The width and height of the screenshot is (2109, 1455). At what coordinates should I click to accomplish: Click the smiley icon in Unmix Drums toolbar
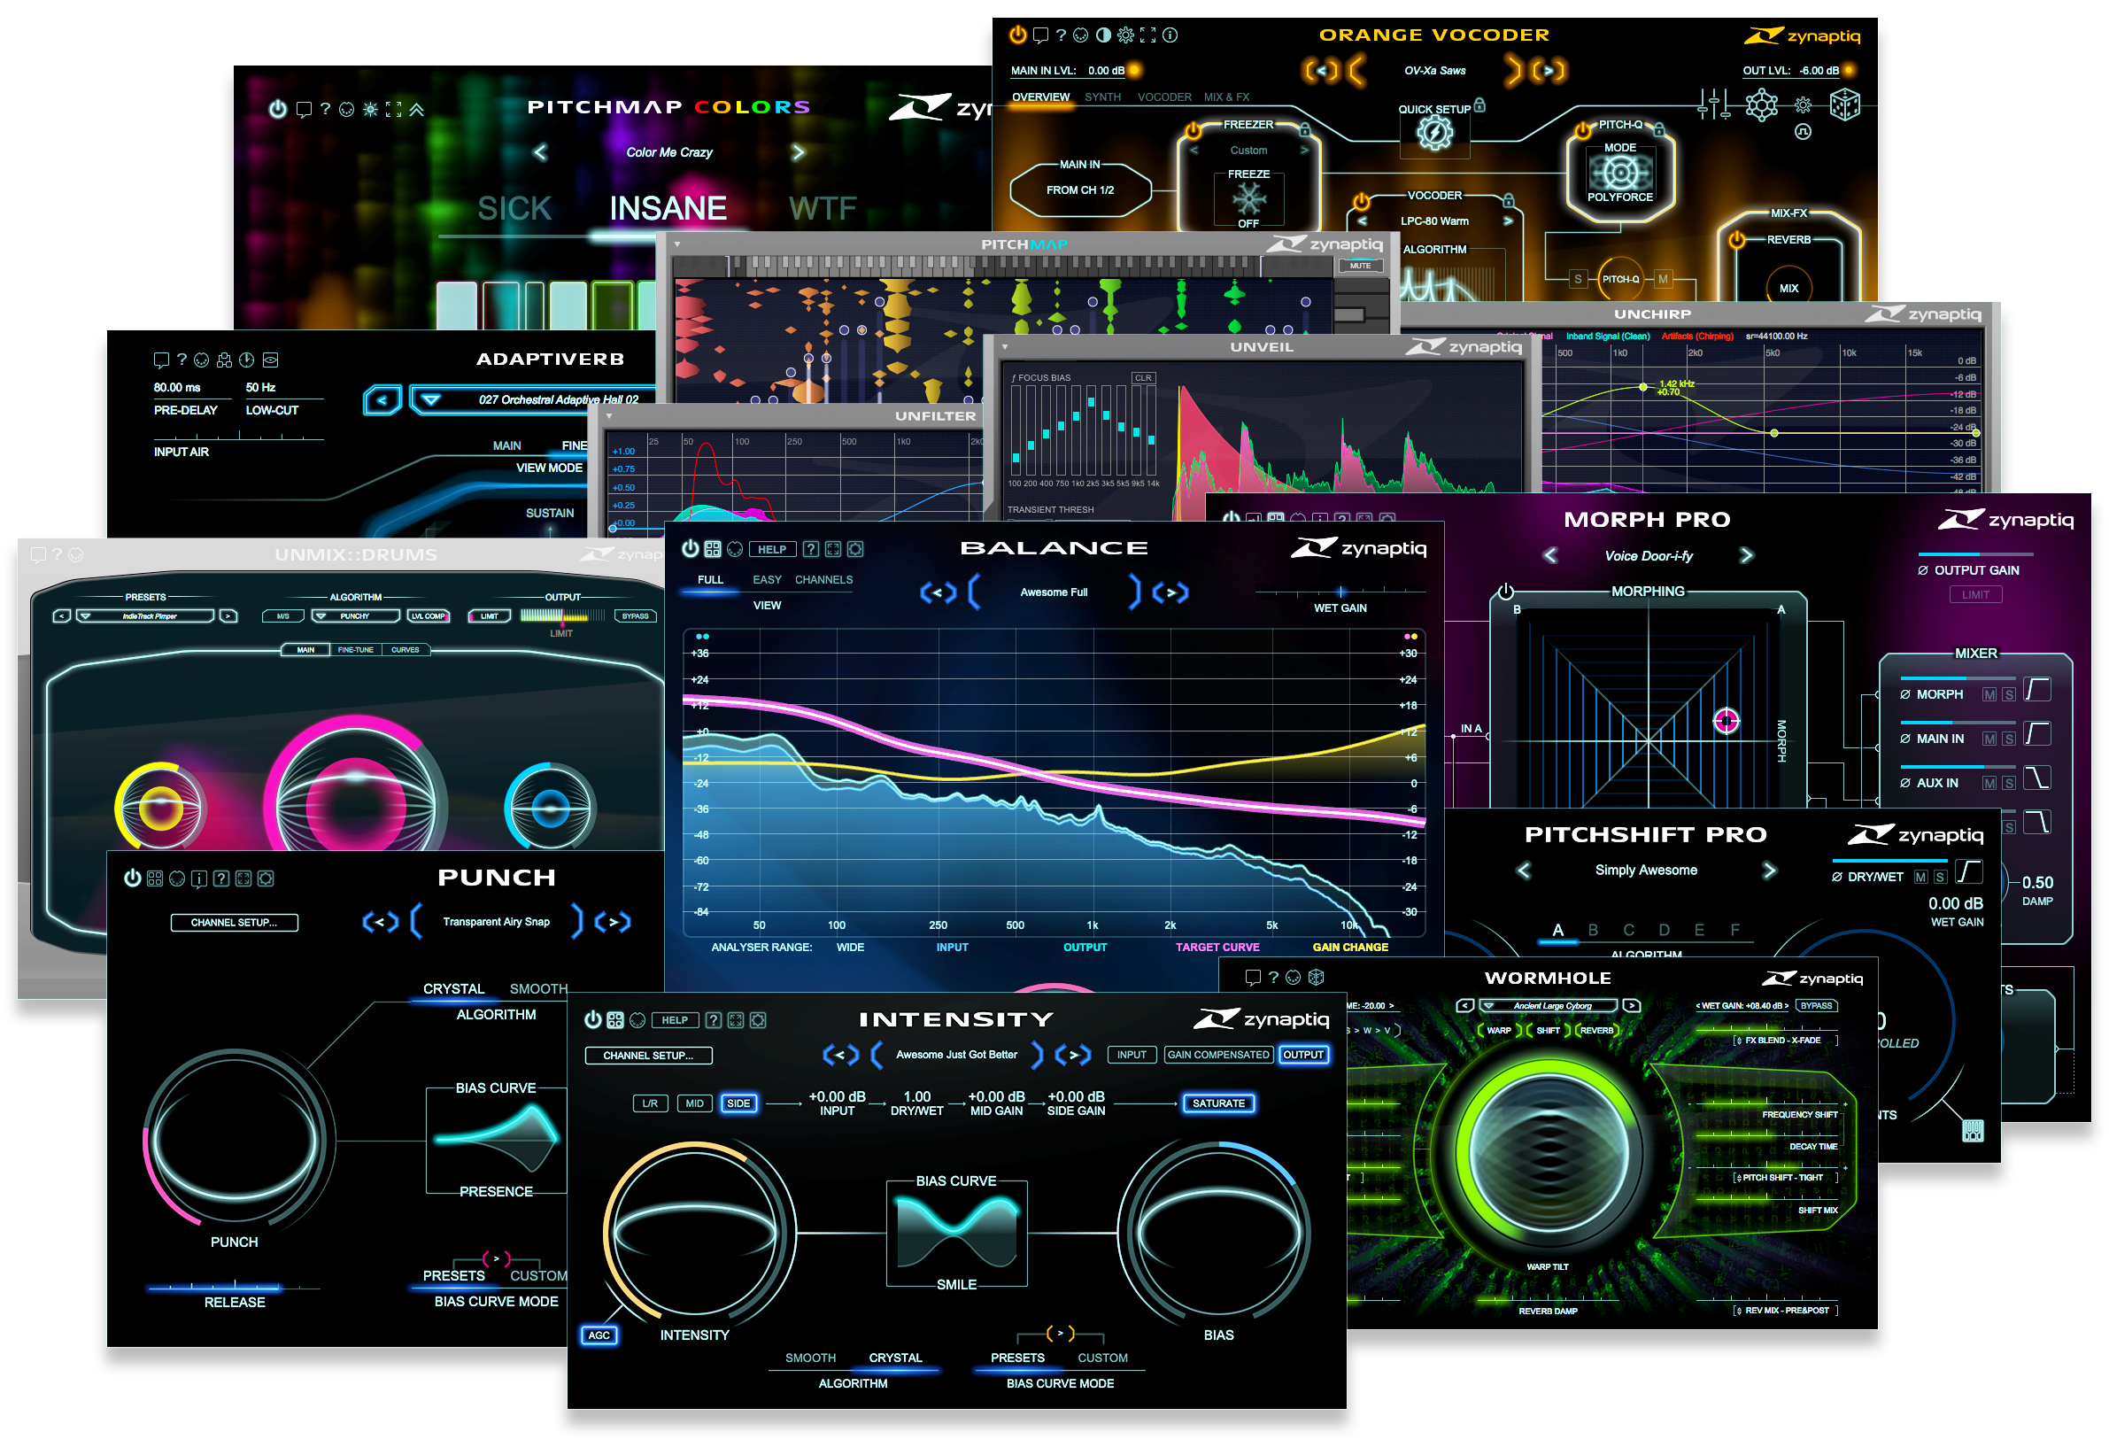click(x=75, y=554)
